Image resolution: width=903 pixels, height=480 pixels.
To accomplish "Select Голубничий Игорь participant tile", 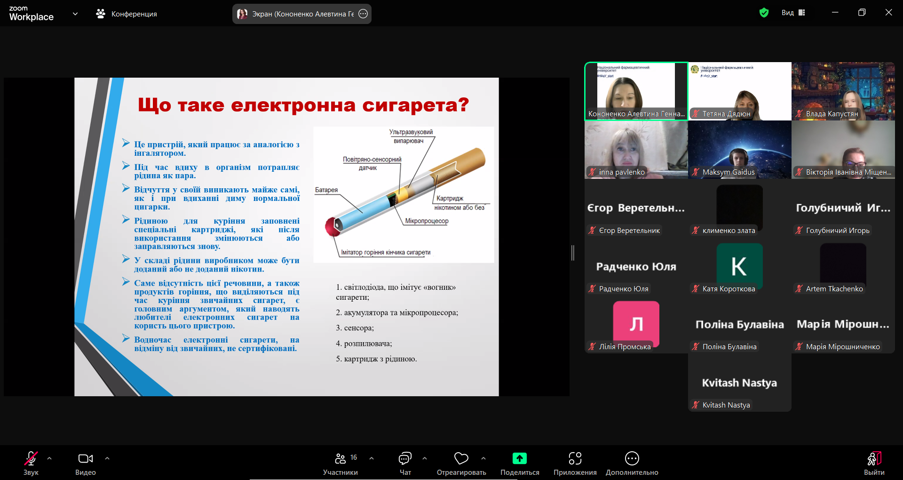I will (843, 208).
